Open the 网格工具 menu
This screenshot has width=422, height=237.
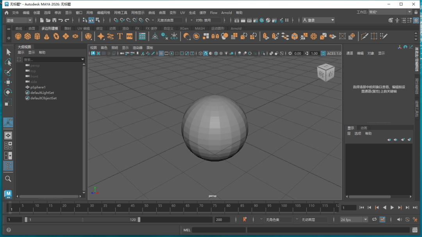pos(120,13)
